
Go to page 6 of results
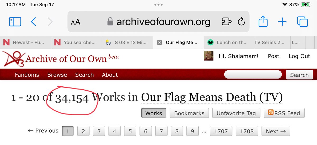(x=146, y=131)
